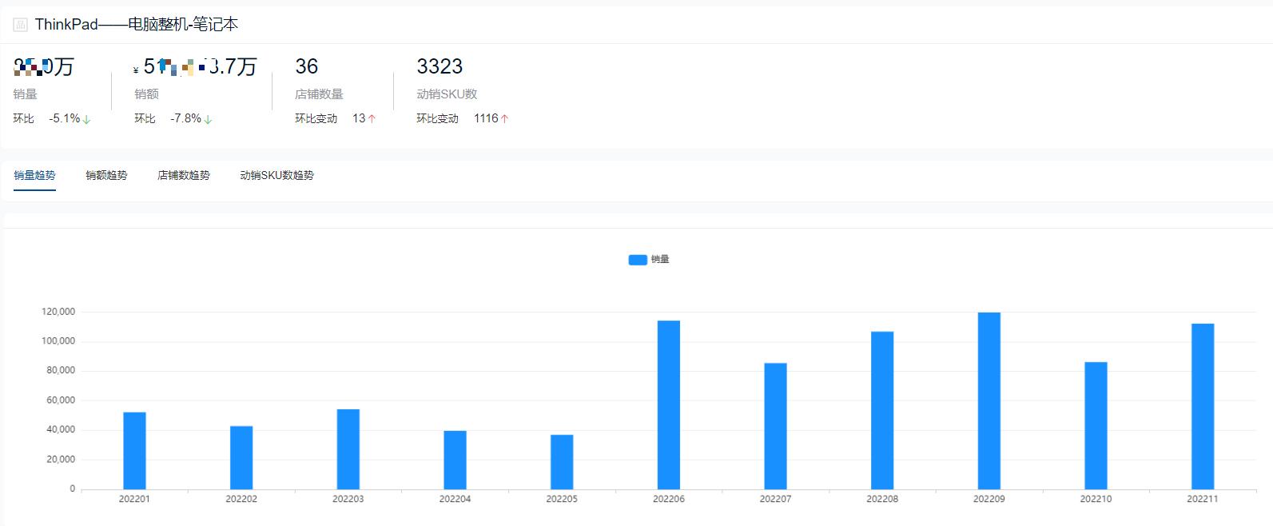Click the red up arrow beside 1116
The height and width of the screenshot is (526, 1273).
[504, 118]
